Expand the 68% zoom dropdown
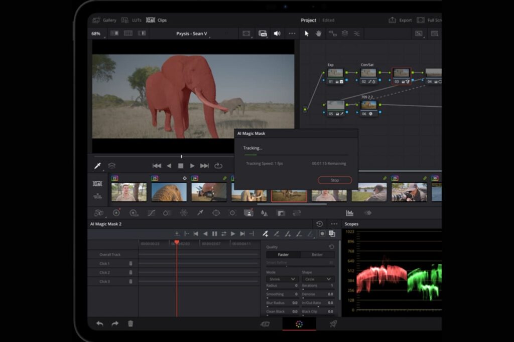Screen dimensions: 514x342 coord(97,34)
